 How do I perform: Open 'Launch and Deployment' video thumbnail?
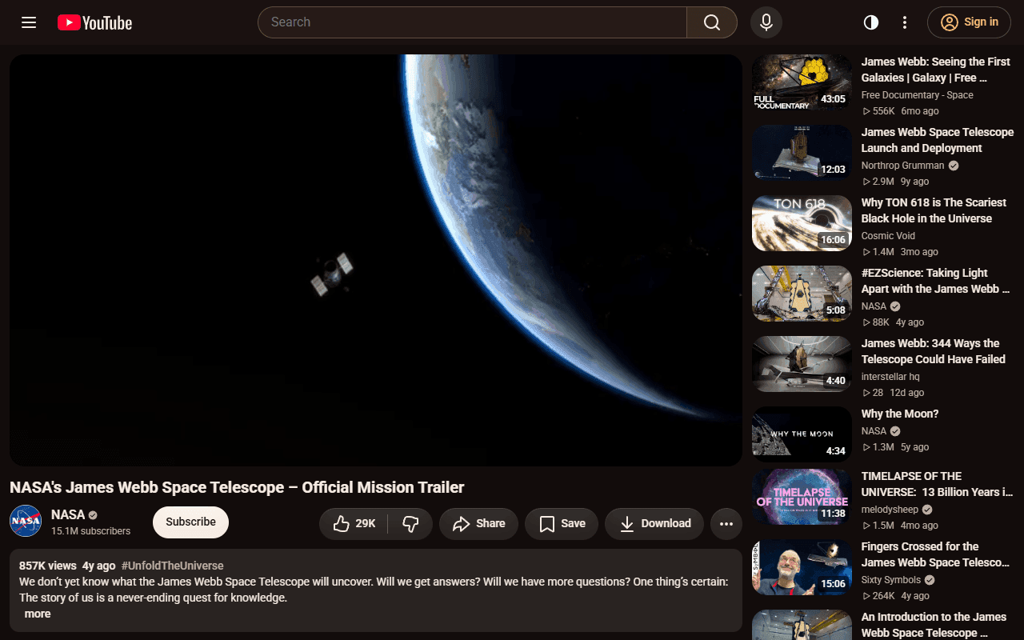tap(802, 153)
